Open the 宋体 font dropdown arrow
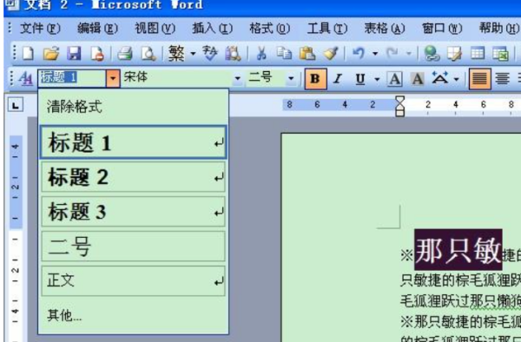This screenshot has width=521, height=342. tap(237, 79)
